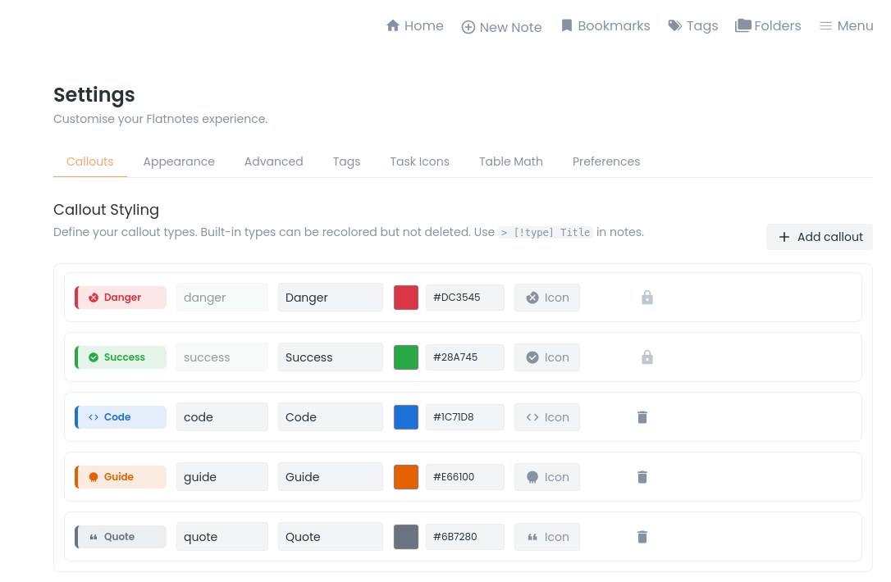Click the disabled 'success' type field
Screen dimensions: 891x582
click(x=222, y=357)
